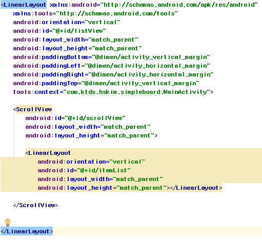Click the yellow lightbulb quick-fix icon
262x240 pixels.
click(x=8, y=223)
